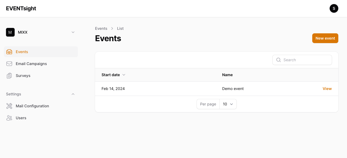Collapse the Settings section chevron
347x158 pixels.
(x=73, y=94)
